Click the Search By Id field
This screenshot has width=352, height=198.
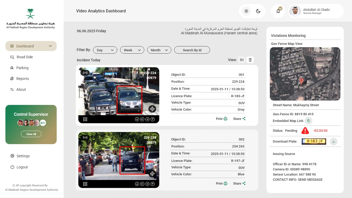(x=192, y=50)
